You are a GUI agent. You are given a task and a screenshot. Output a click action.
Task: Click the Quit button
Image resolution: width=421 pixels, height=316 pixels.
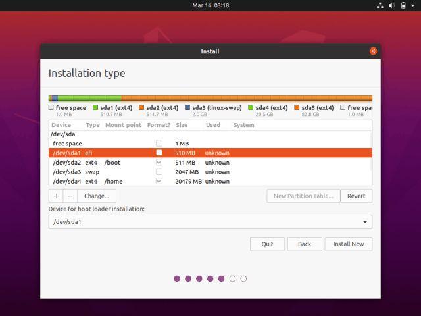click(267, 244)
